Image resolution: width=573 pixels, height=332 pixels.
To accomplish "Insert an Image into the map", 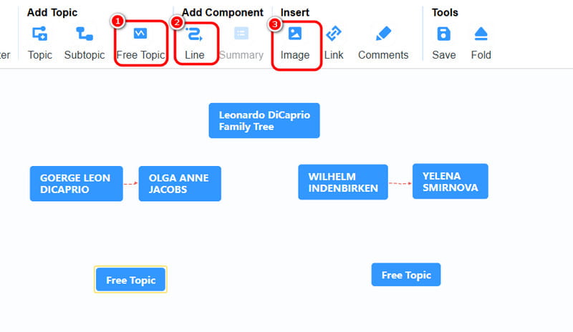I will tap(295, 43).
